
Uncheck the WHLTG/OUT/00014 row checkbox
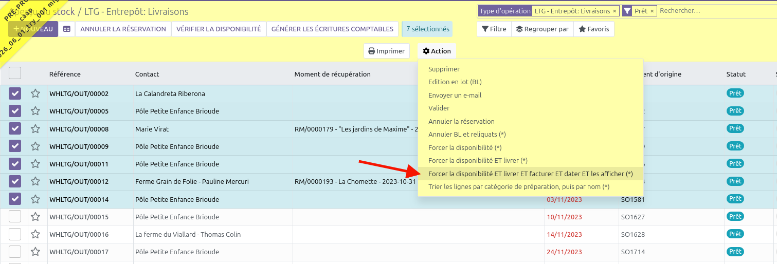(x=15, y=199)
